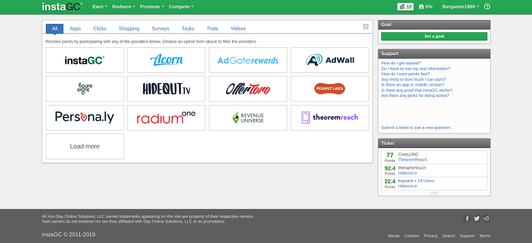Click the instaGC logo in header
The width and height of the screenshot is (532, 243).
tap(62, 7)
